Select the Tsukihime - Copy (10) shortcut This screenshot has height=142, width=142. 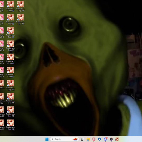click(11, 85)
